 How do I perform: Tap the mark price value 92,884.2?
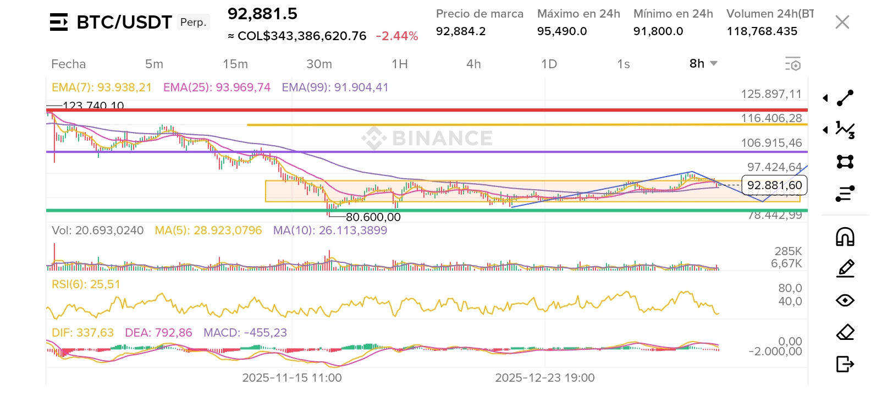tap(461, 31)
